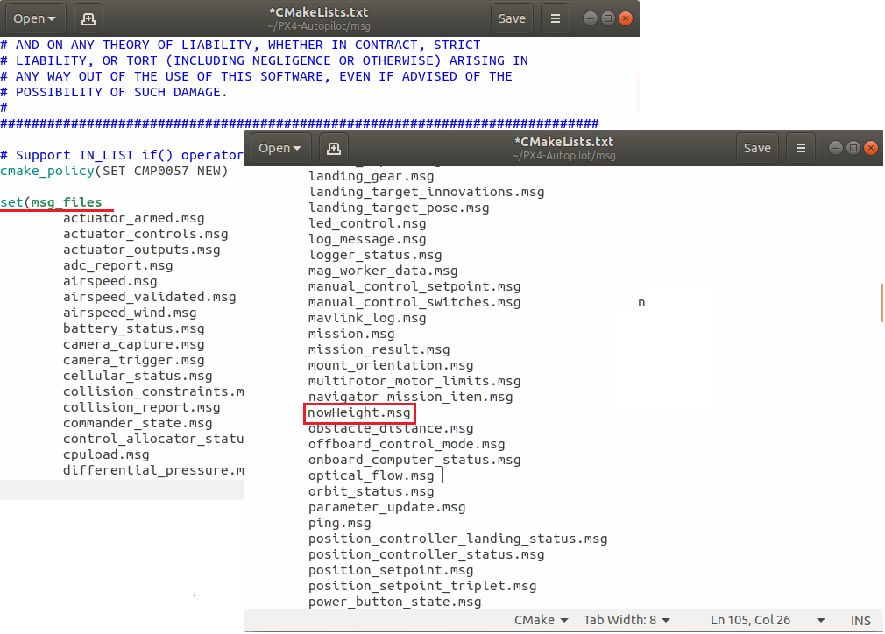
Task: Save the file in front window
Action: point(757,148)
